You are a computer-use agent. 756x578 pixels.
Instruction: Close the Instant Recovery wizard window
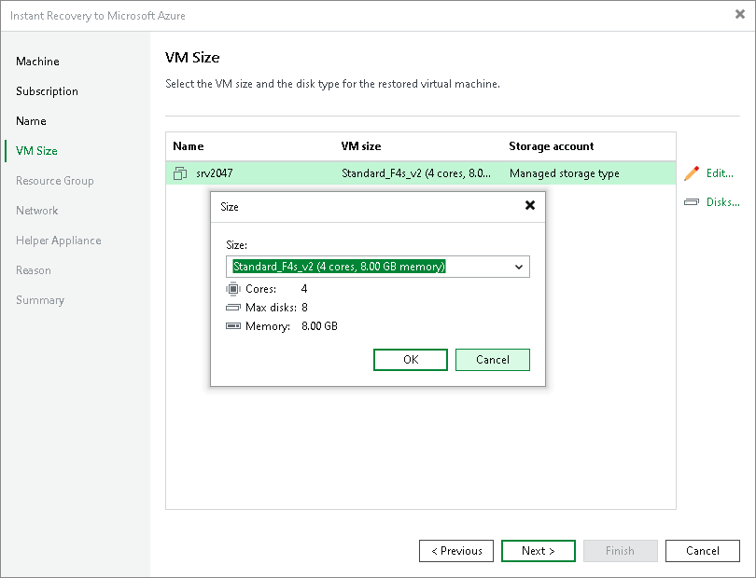click(740, 15)
